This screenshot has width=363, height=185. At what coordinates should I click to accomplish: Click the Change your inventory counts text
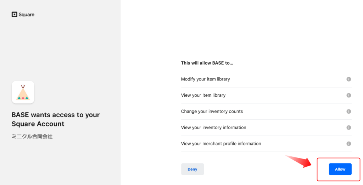[212, 111]
